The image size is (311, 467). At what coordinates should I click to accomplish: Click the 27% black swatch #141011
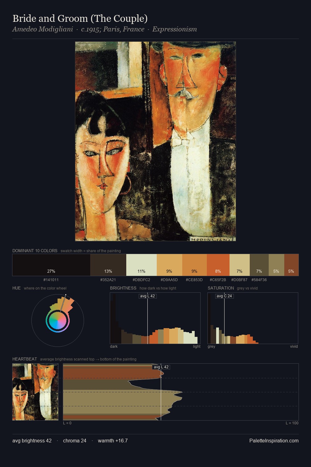coord(51,265)
